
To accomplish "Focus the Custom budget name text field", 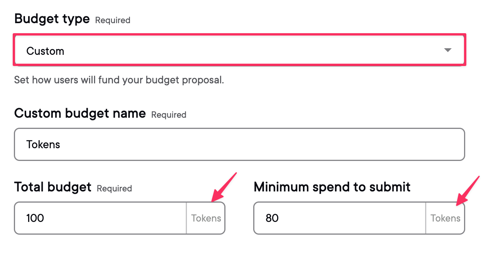I will click(x=239, y=144).
